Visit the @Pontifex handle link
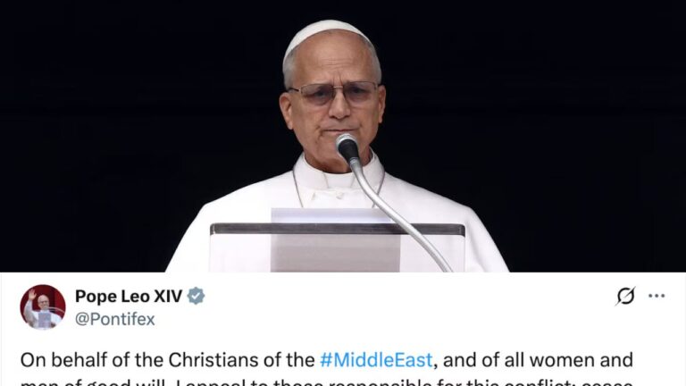The image size is (686, 386). [115, 319]
